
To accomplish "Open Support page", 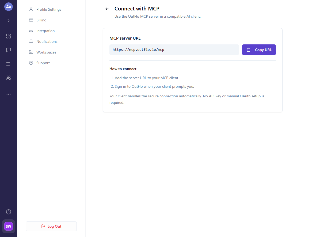I will pos(40,63).
